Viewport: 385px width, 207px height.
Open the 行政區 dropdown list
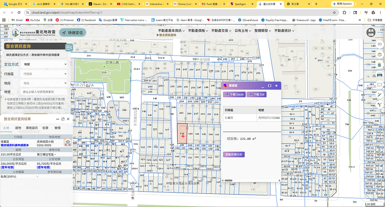pyautogui.click(x=44, y=74)
